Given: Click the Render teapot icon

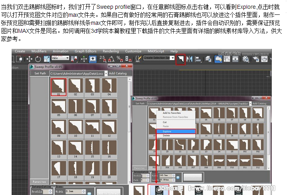Looking at the screenshot, I should tap(264, 59).
